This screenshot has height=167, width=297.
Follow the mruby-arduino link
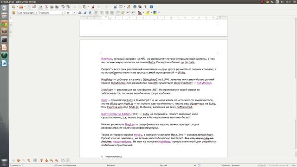pos(122,141)
